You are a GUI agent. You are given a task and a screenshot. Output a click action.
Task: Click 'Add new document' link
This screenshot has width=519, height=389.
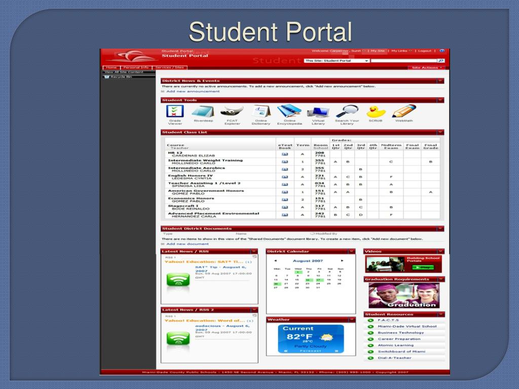tap(188, 244)
